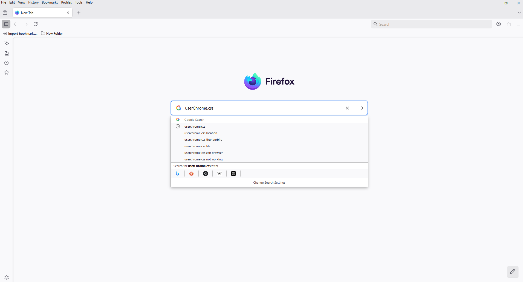Reload the current page

[36, 24]
